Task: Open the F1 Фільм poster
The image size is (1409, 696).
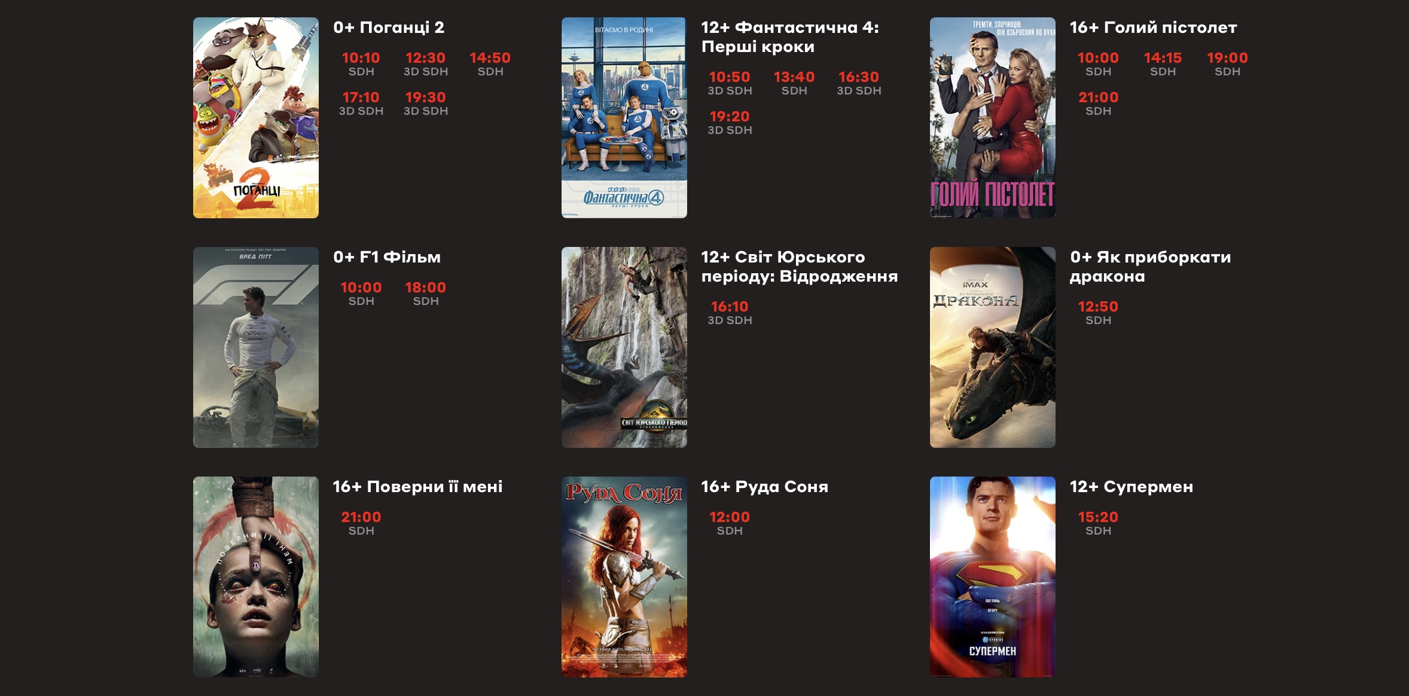Action: tap(256, 347)
